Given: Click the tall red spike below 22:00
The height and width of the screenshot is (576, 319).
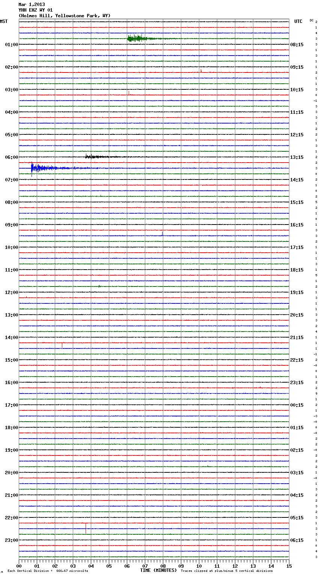Looking at the screenshot, I should 86,528.
